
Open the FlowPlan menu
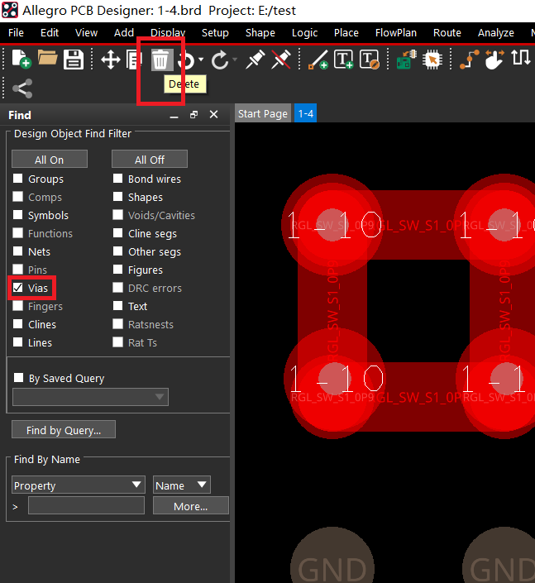click(x=395, y=33)
